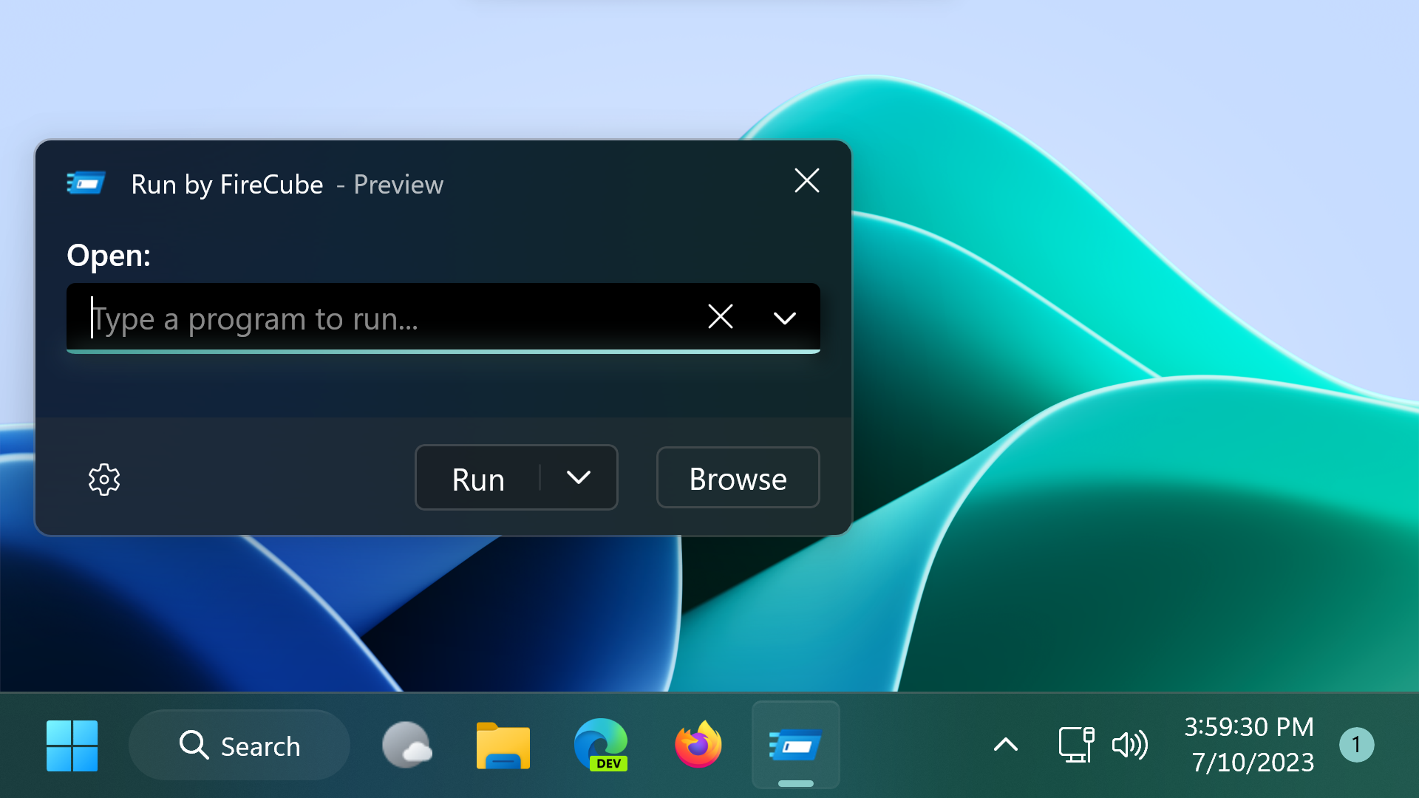Open the FireCube Run app icon in titlebar
Viewport: 1419px width, 798px height.
[86, 183]
